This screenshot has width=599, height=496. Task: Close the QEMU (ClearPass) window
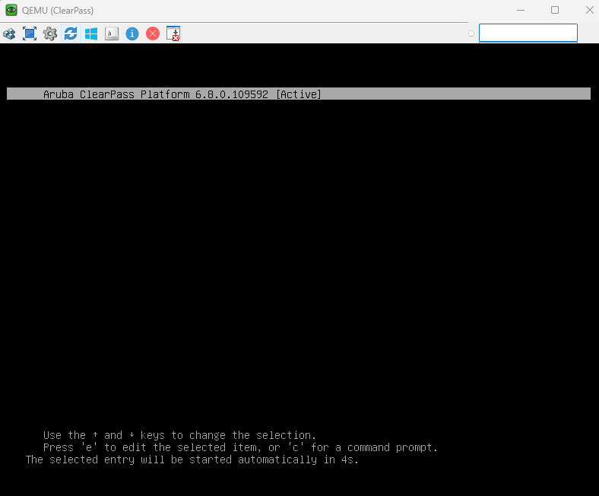click(x=589, y=11)
